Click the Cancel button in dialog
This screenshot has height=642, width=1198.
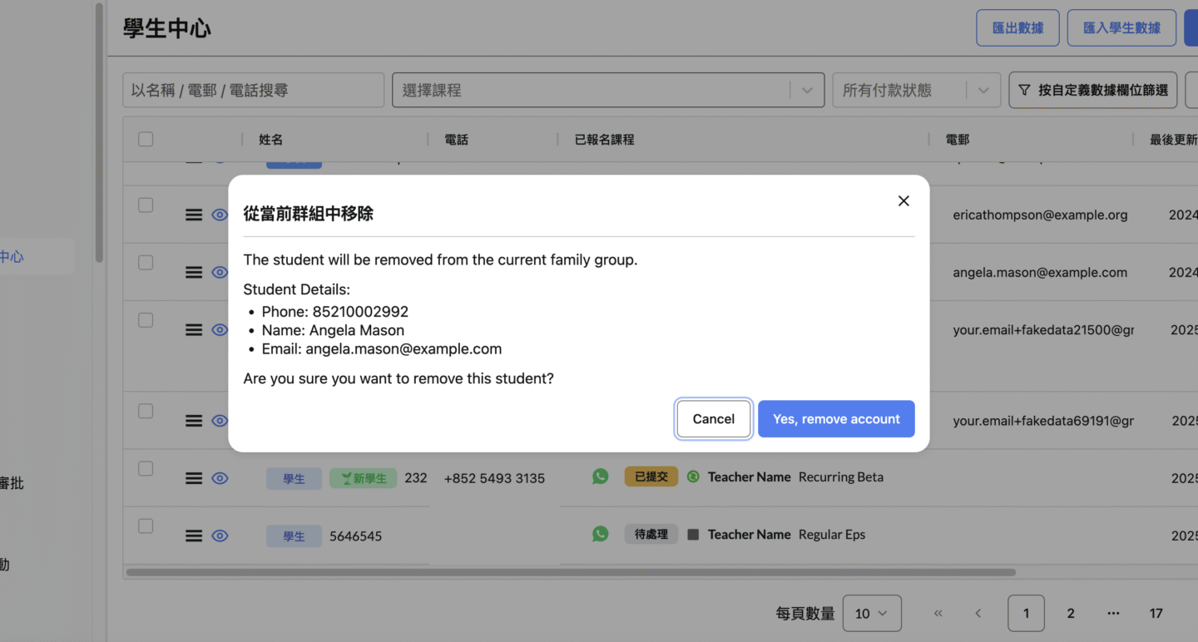[713, 419]
